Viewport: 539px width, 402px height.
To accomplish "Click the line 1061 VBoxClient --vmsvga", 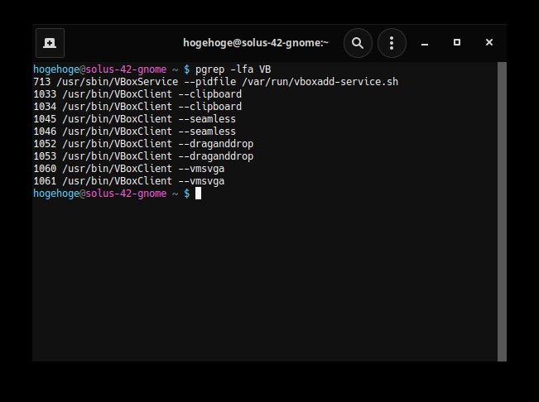I will click(129, 181).
